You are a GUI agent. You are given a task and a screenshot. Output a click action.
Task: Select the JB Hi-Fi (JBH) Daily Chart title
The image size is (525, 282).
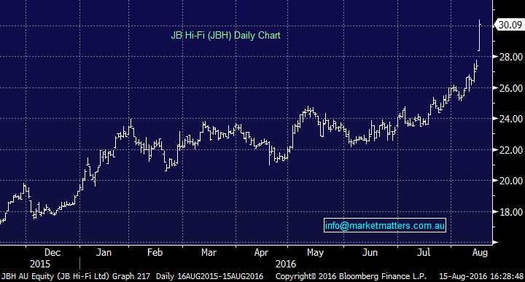(x=225, y=36)
